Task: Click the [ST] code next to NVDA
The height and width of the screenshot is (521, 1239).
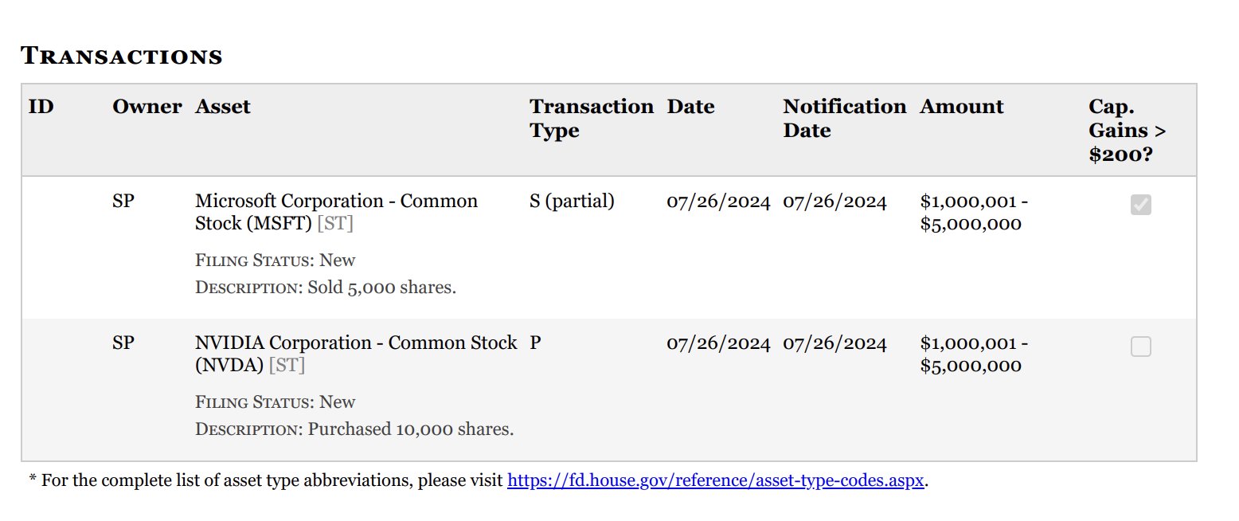Action: click(287, 366)
